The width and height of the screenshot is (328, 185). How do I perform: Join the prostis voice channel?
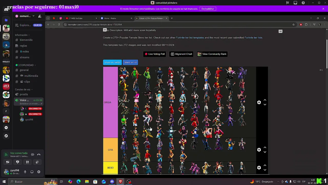pos(28,94)
